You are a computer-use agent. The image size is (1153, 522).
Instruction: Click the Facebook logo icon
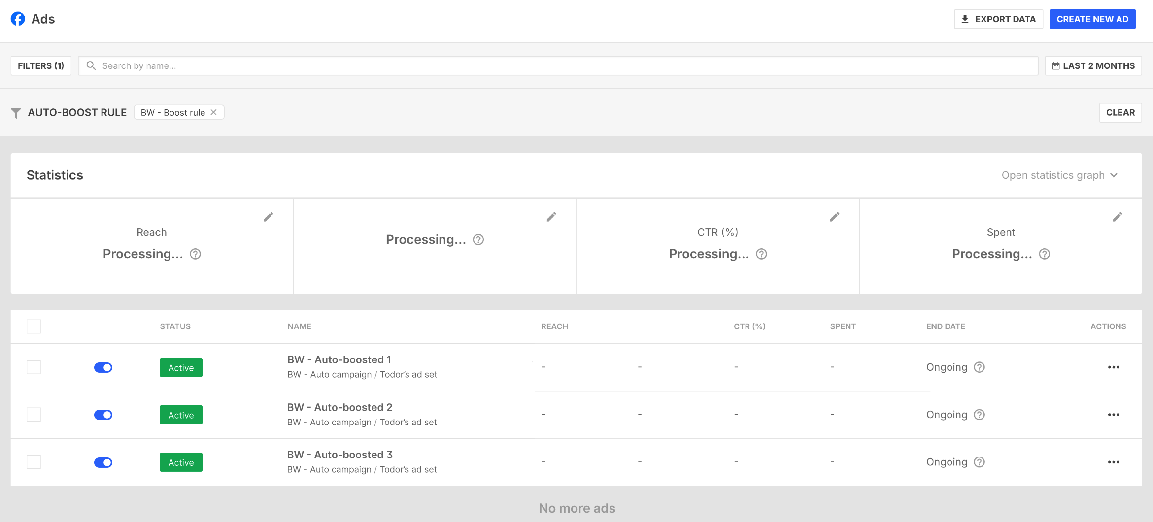tap(18, 19)
